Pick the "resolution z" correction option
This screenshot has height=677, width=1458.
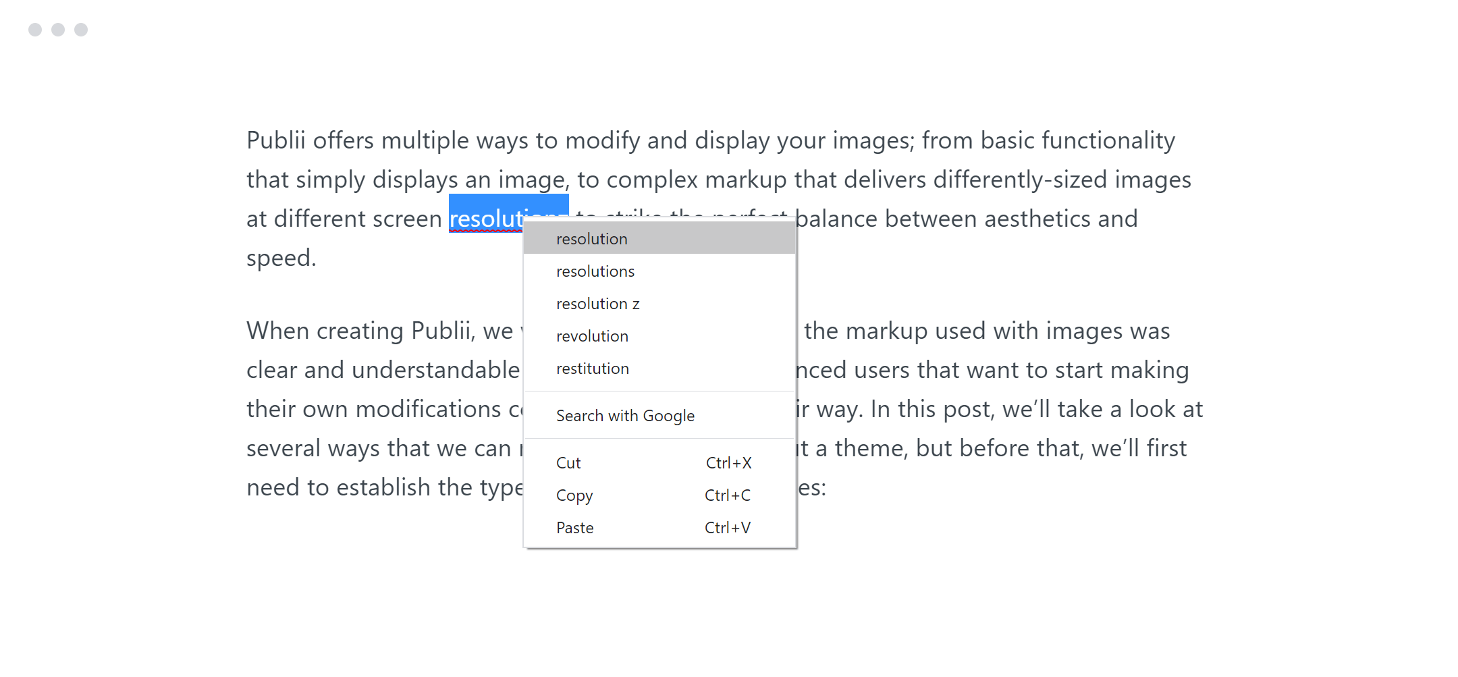(597, 303)
